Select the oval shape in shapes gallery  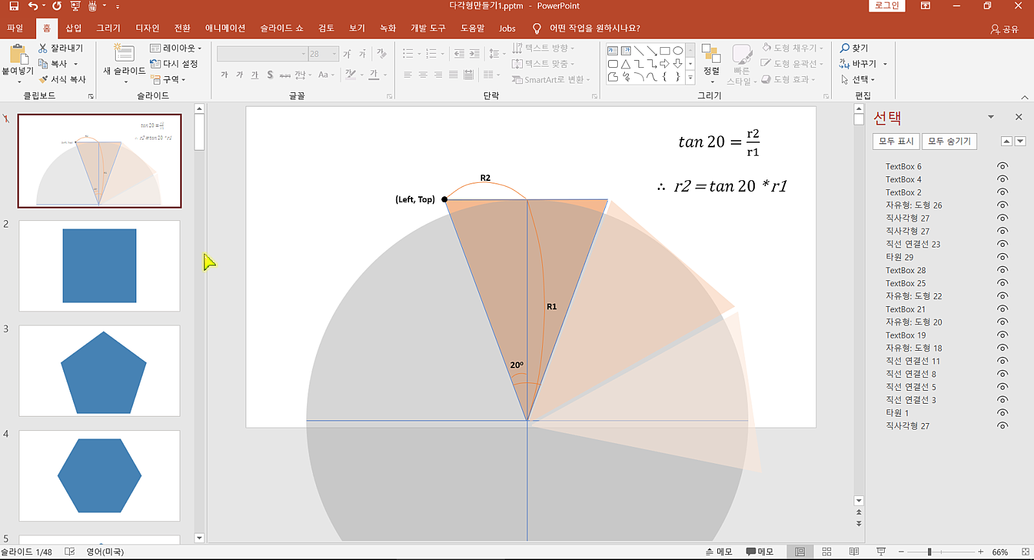pos(678,51)
